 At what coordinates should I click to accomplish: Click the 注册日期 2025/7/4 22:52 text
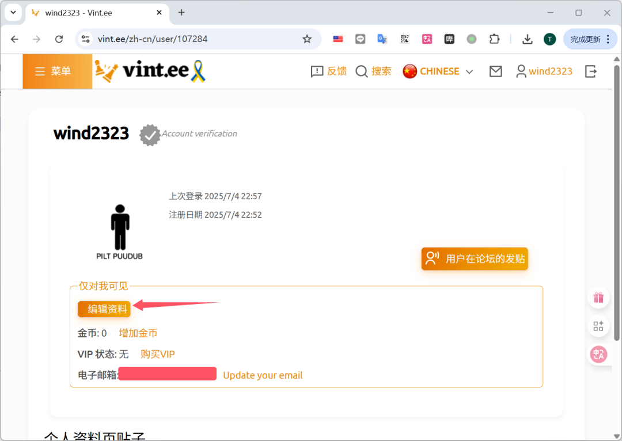215,215
